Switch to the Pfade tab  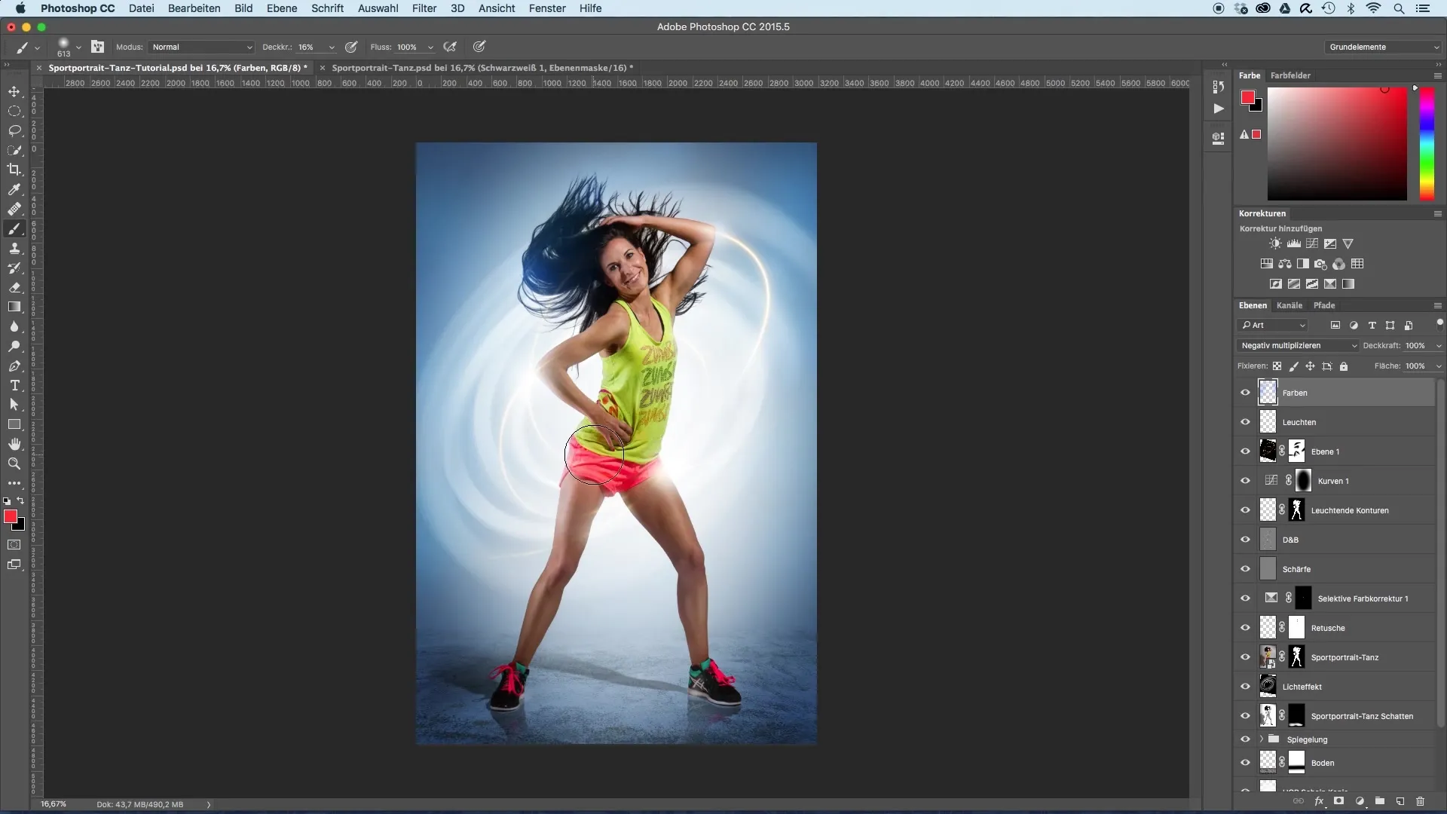(1324, 305)
